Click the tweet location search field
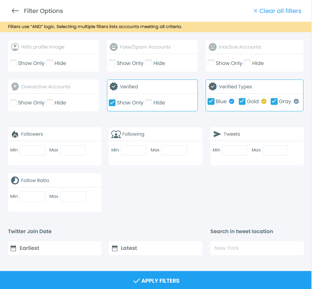The height and width of the screenshot is (289, 312). coord(257,248)
